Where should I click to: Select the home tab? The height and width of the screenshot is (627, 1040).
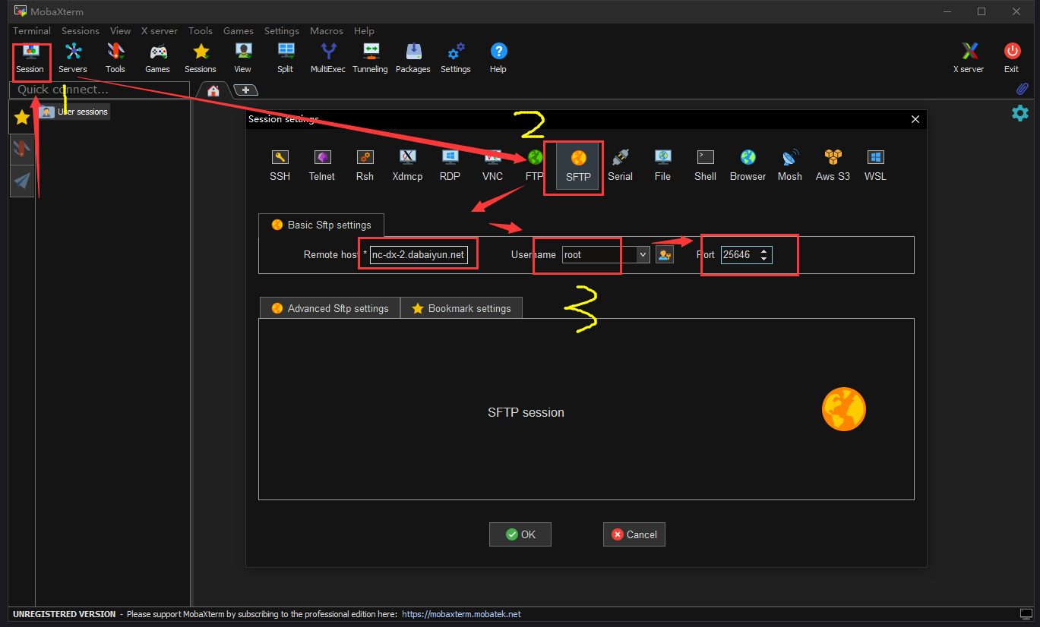[213, 90]
